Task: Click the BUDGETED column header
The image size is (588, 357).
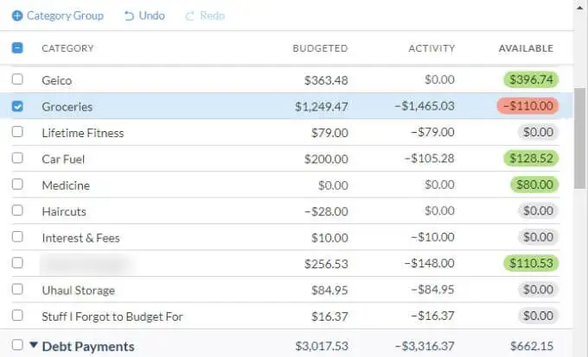Action: [320, 48]
